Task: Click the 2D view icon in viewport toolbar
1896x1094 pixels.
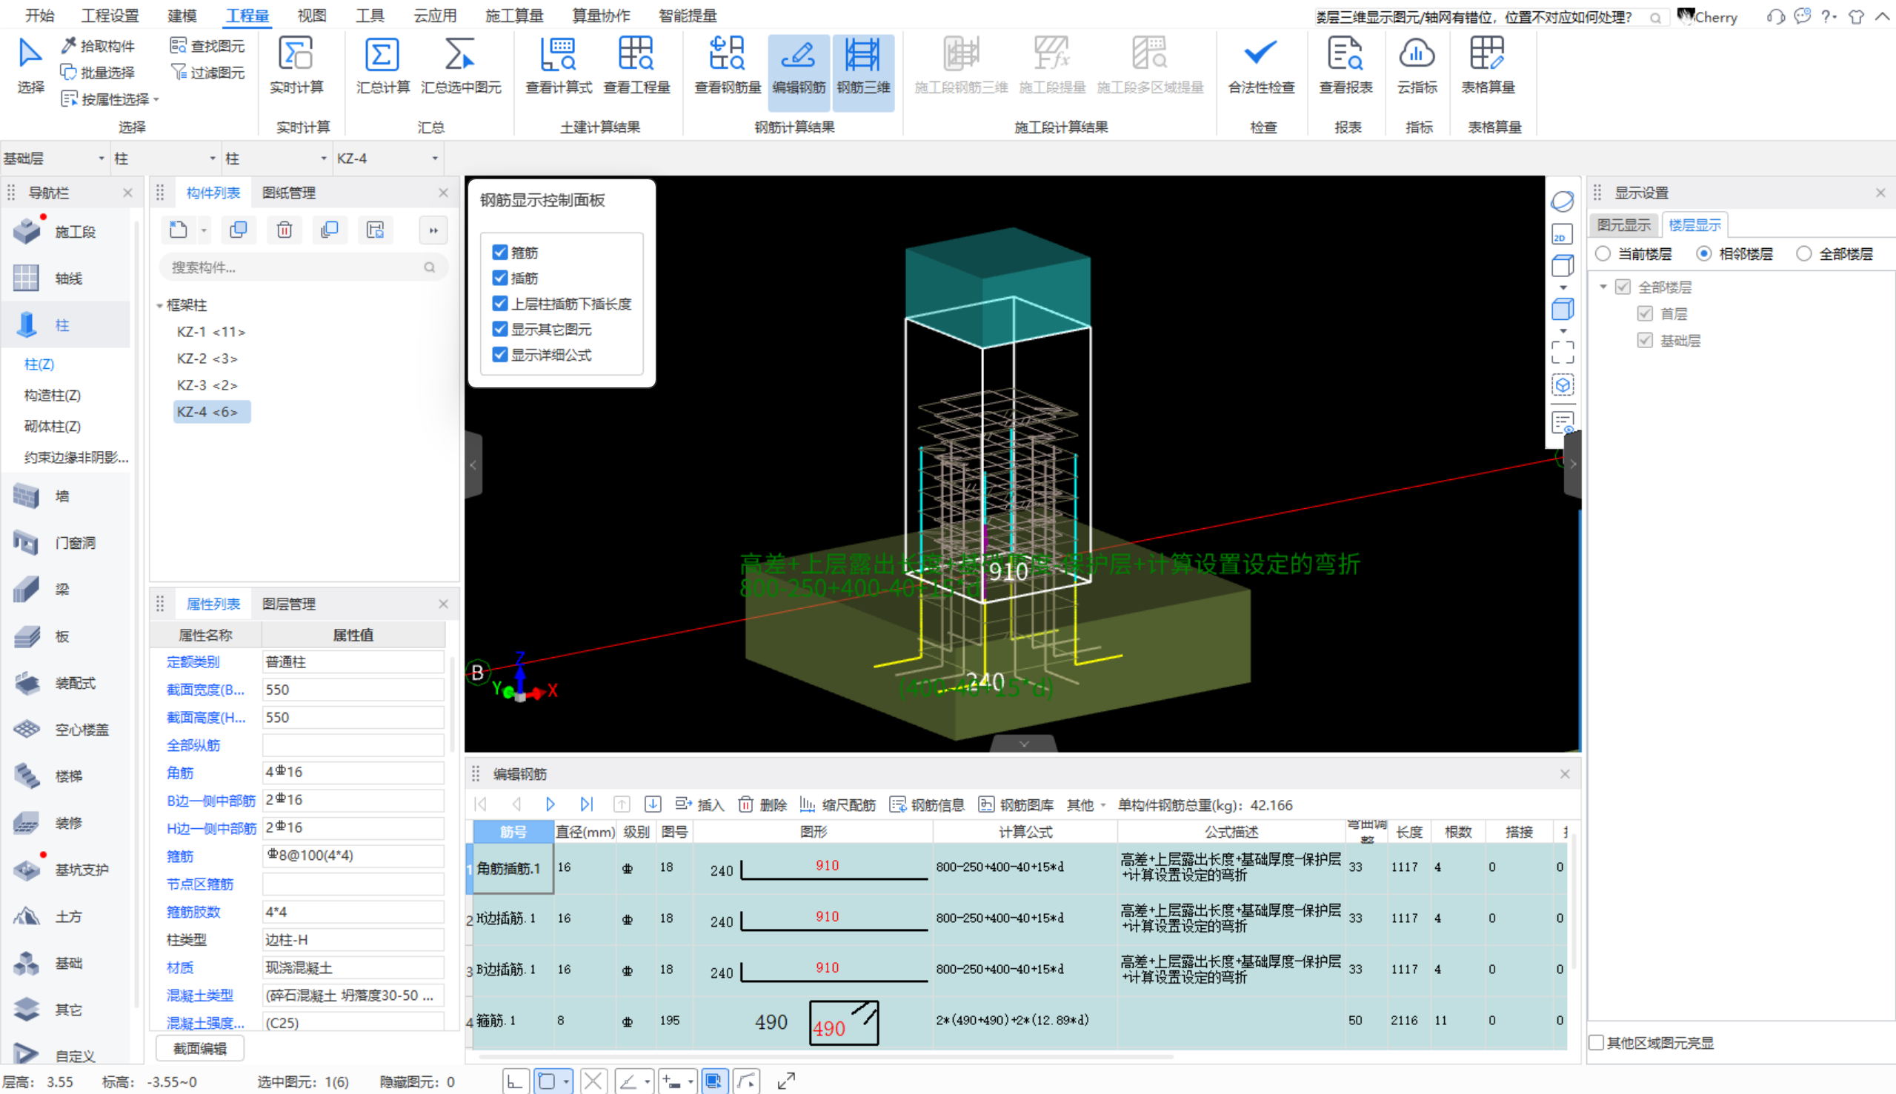Action: point(1562,234)
